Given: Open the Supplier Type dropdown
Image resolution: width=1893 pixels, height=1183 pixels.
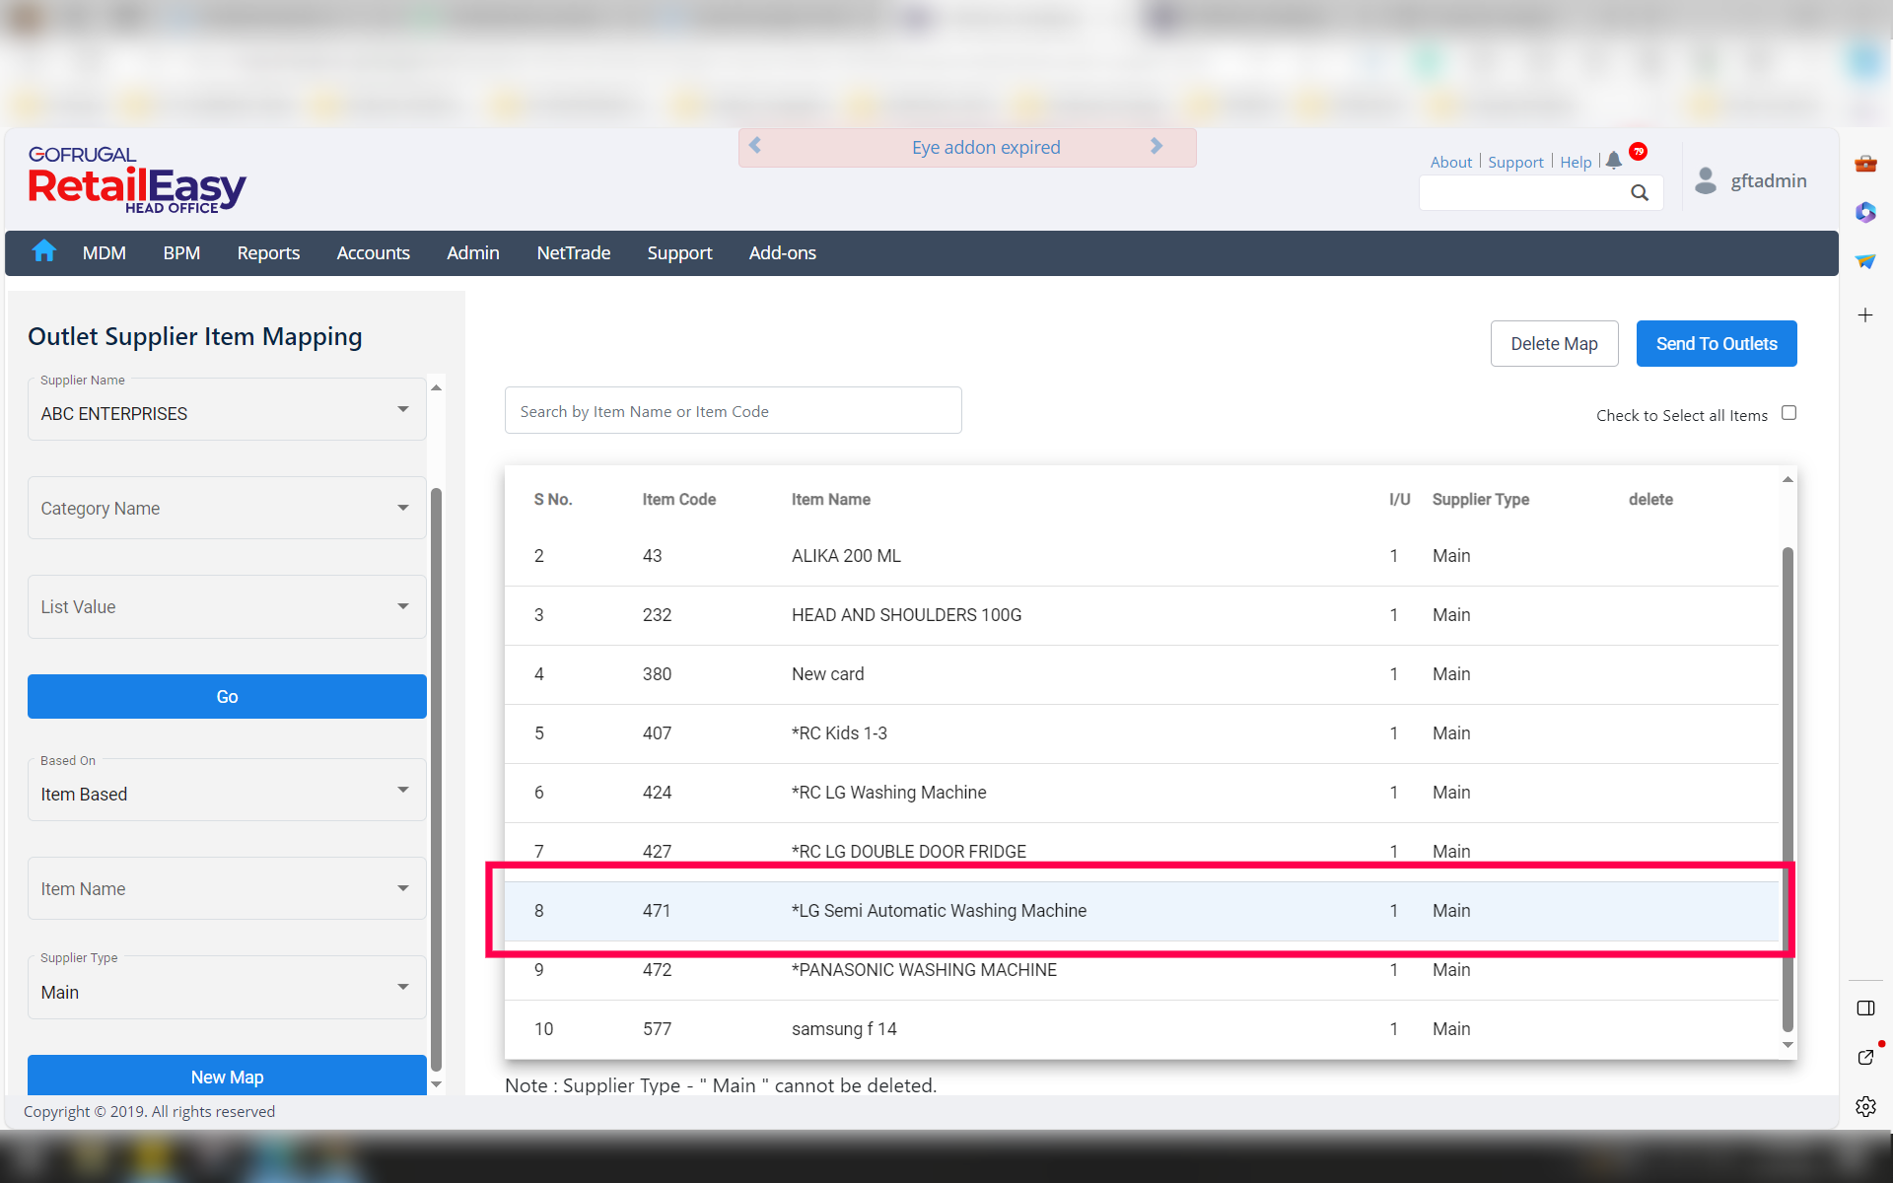Looking at the screenshot, I should tap(402, 988).
